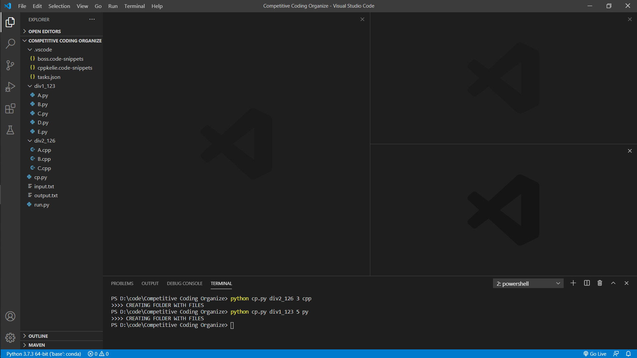
Task: Expand the Outline section
Action: coord(62,336)
